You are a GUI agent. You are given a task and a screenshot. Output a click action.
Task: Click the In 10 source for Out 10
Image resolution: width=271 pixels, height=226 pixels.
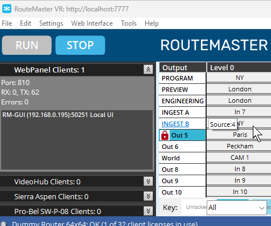tap(239, 192)
